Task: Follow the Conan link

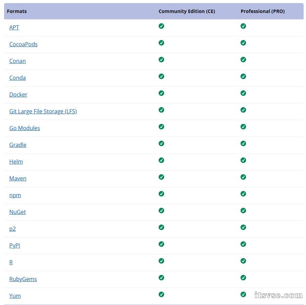Action: (x=17, y=61)
